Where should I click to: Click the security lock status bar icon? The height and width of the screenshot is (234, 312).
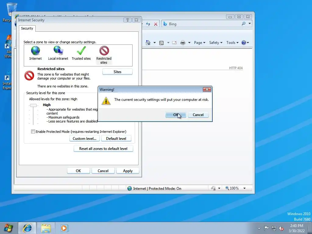coord(213,188)
